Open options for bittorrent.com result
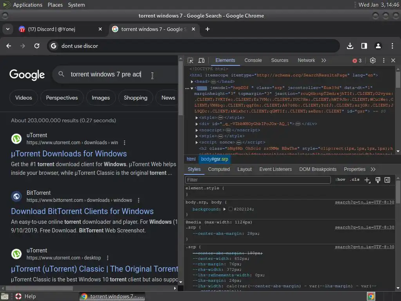 [139, 200]
